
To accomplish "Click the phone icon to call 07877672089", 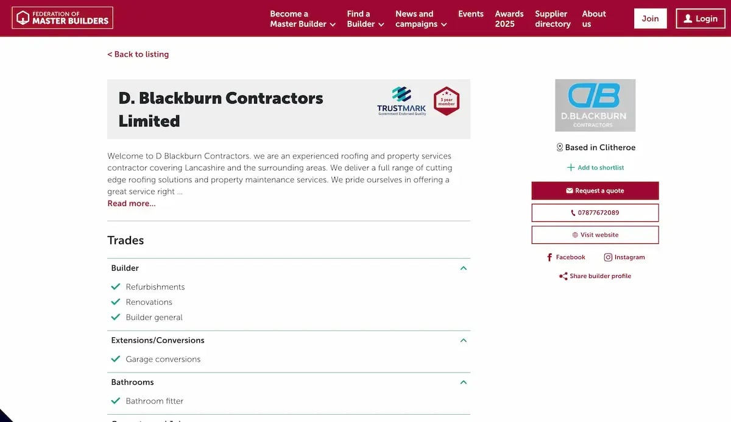I will (x=572, y=212).
